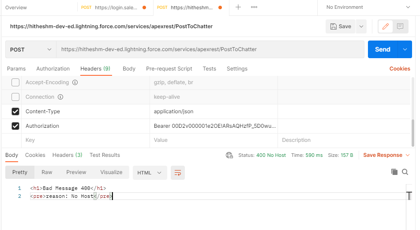
Task: Open the Cookies link
Action: tap(400, 69)
